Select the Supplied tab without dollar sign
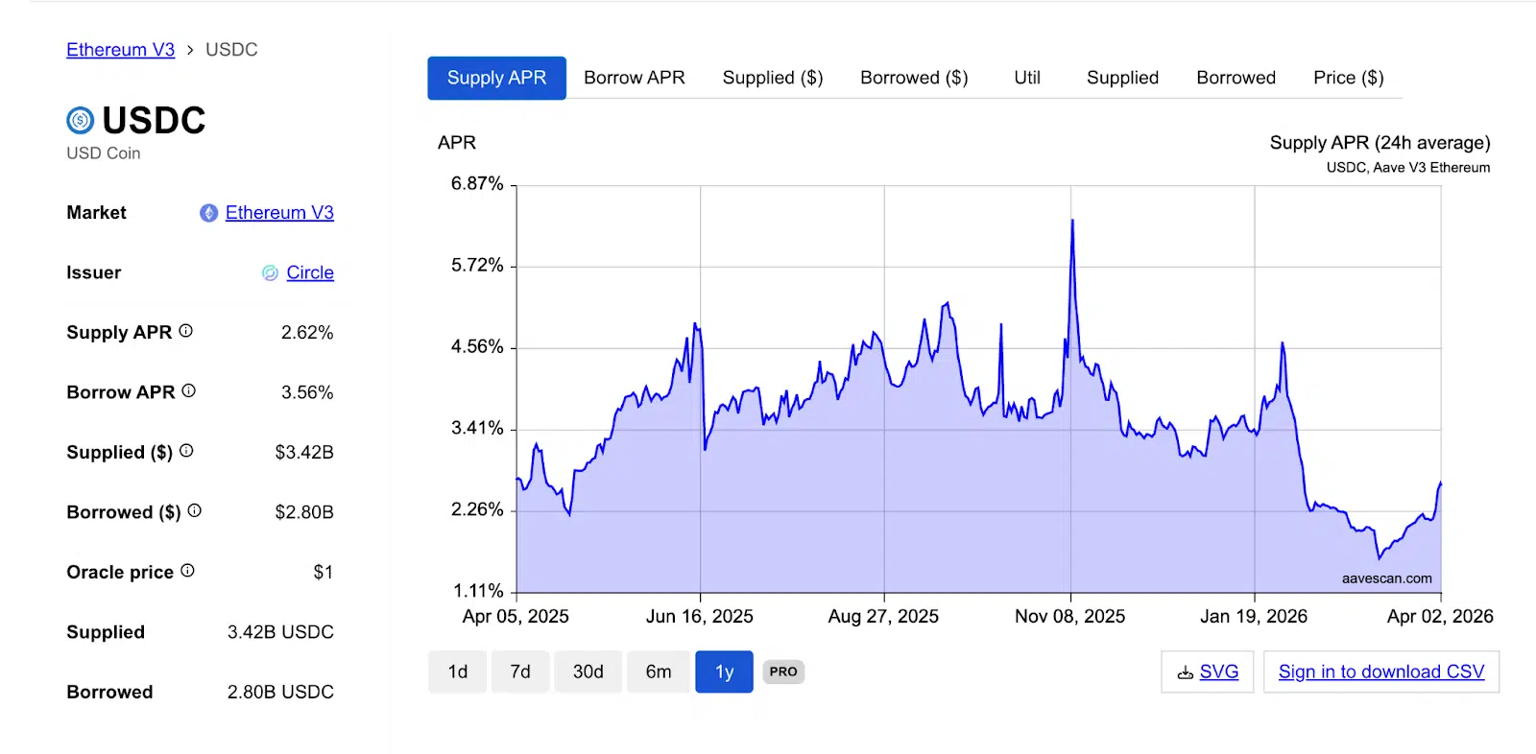The image size is (1536, 754). click(1122, 78)
